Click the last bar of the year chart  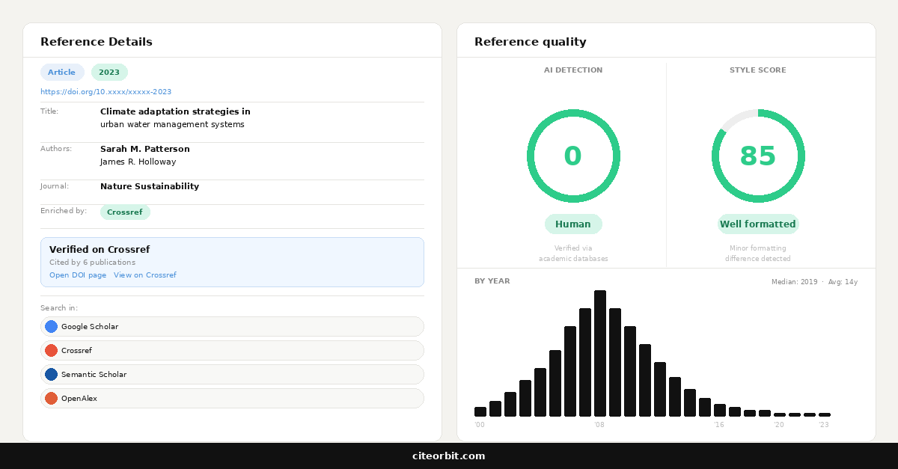[x=825, y=414]
